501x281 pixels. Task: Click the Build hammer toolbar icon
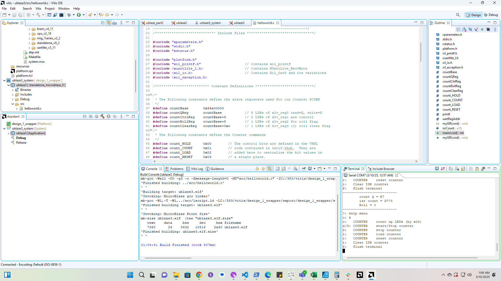tap(38, 15)
